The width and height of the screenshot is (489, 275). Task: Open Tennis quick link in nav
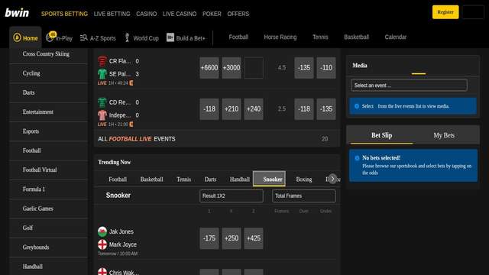coord(320,37)
